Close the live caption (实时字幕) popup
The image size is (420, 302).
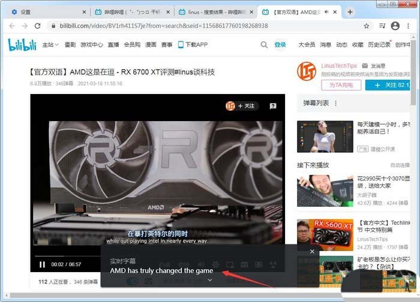point(312,251)
